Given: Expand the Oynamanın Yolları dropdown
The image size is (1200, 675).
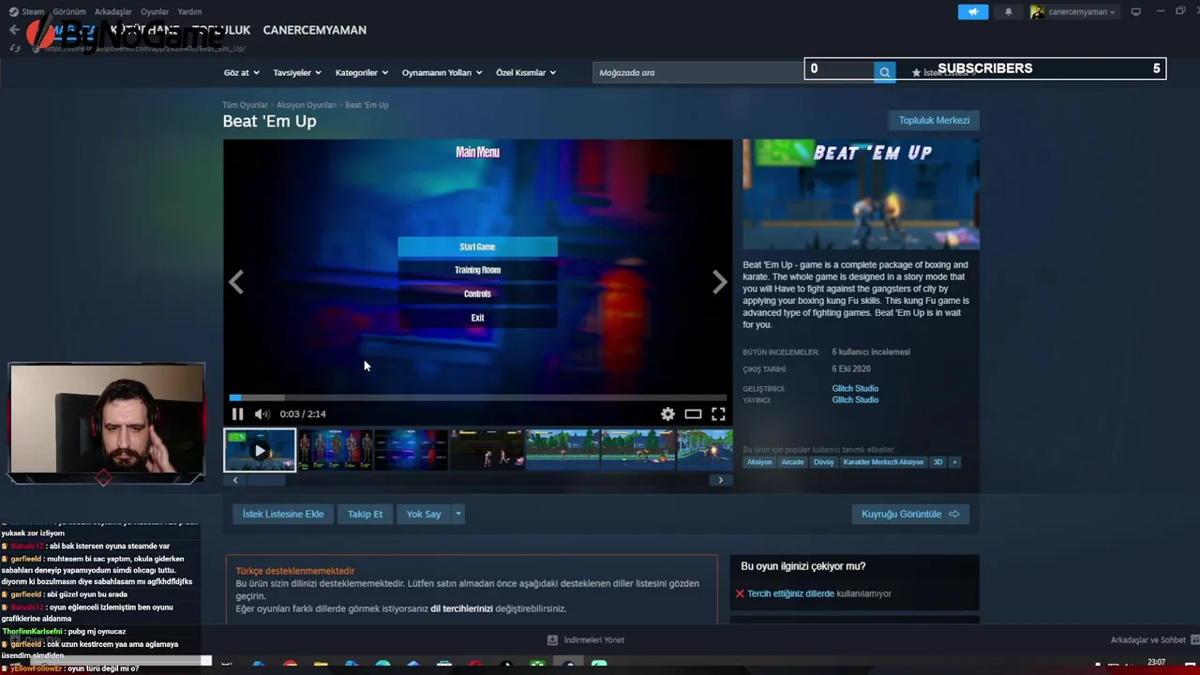Looking at the screenshot, I should (x=442, y=72).
